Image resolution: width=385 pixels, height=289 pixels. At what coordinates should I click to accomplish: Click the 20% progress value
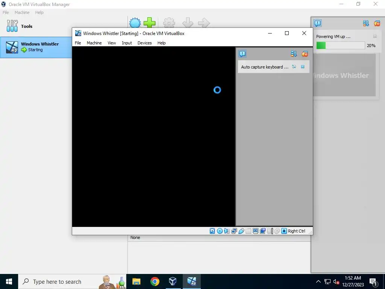pos(371,46)
